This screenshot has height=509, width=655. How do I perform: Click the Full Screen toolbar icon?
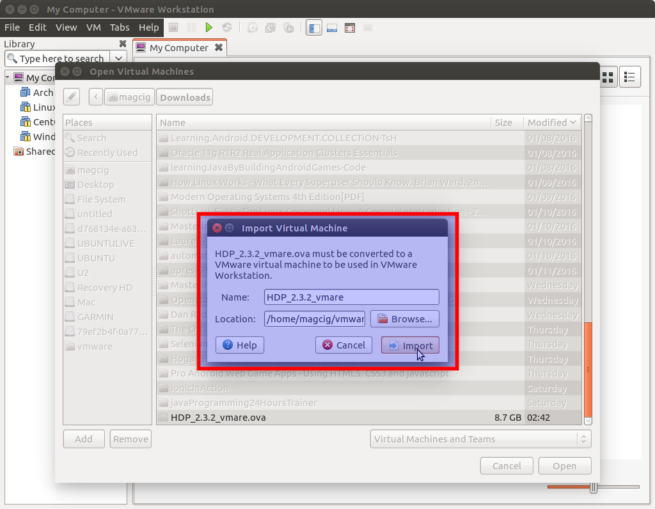tap(350, 27)
